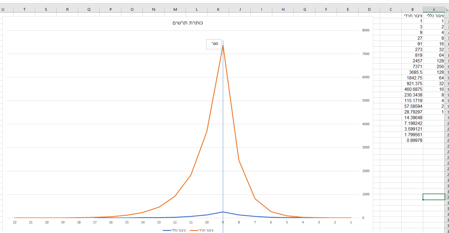
Task: Click the cell containing 230.3438
Action: point(412,95)
